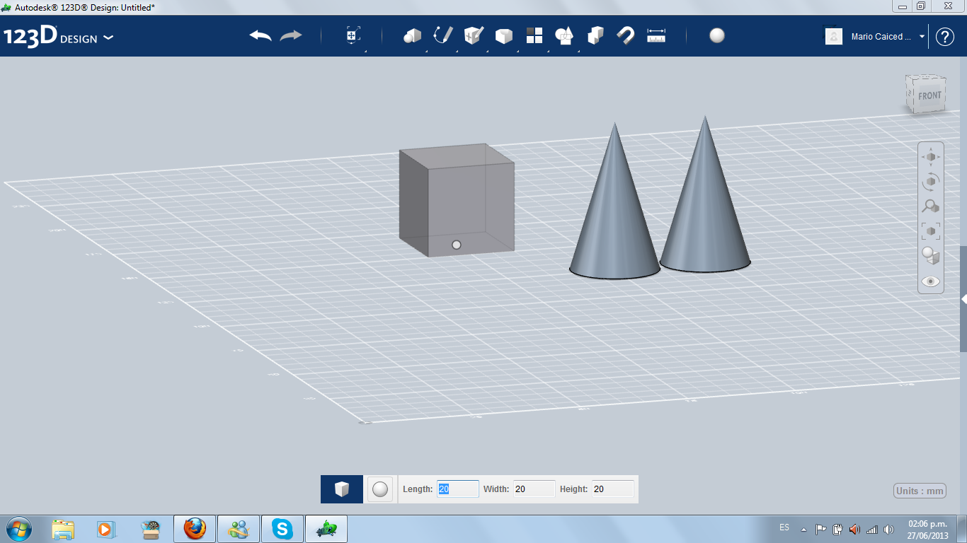Select the box primitive icon in options bar
Screen dimensions: 967x543
tap(342, 489)
